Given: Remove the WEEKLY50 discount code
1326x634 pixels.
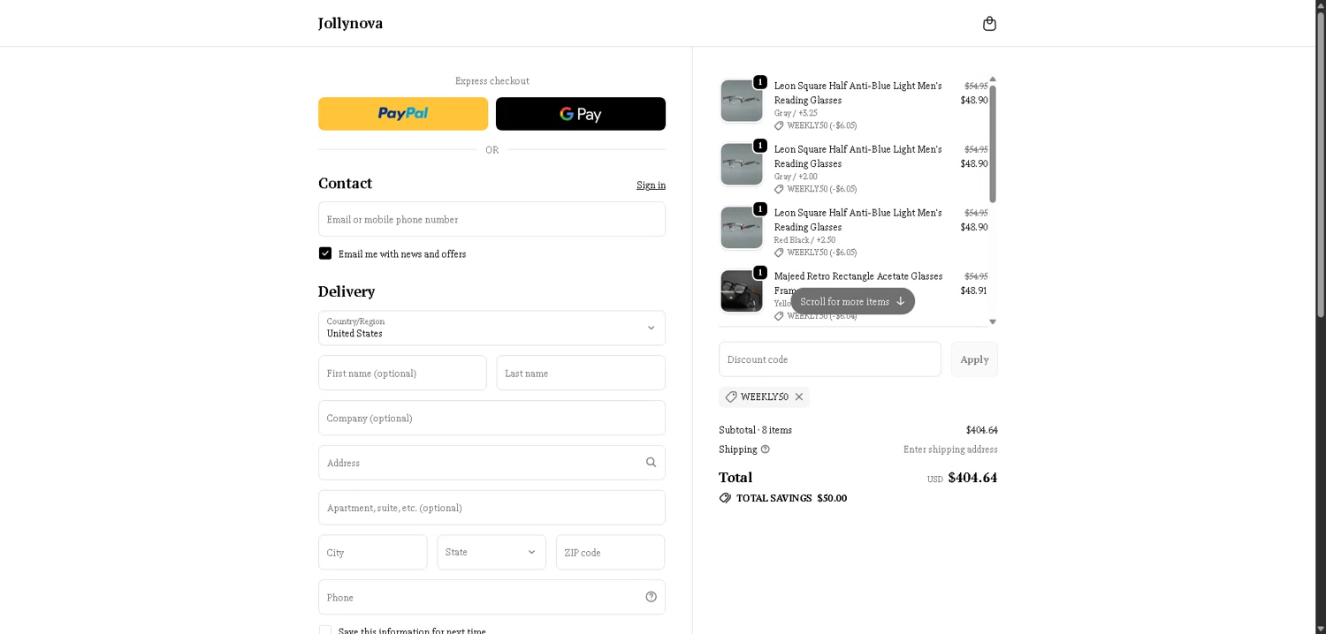Looking at the screenshot, I should [x=799, y=396].
